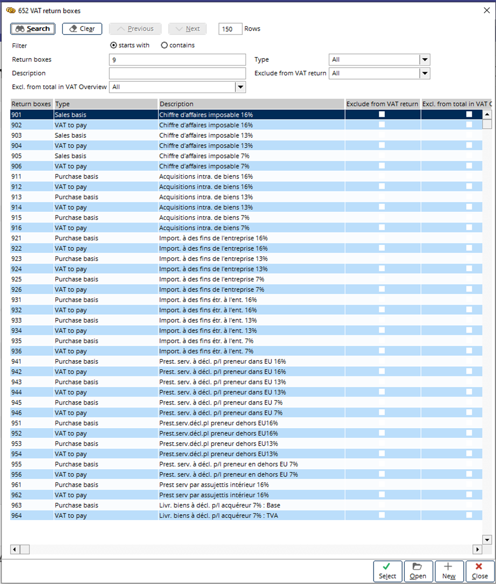Select row 936 Import. à des fins étr. à l'ent. 7%
This screenshot has height=584, width=496.
(246, 351)
